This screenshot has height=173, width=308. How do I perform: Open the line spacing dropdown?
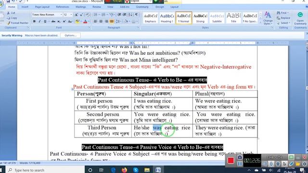(119, 21)
